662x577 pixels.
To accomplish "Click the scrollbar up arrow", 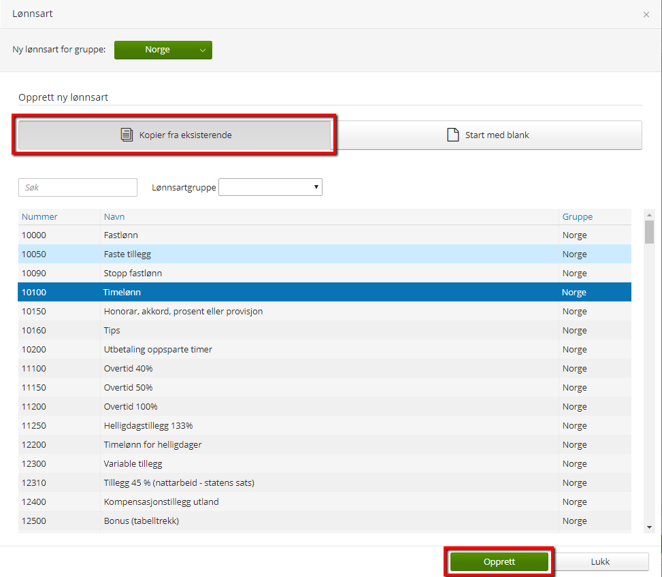I will (649, 215).
